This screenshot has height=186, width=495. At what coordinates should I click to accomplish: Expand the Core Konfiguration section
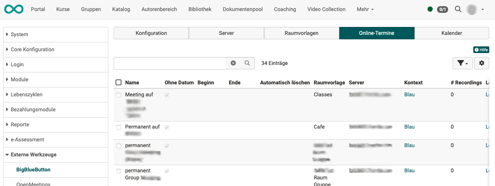point(56,49)
